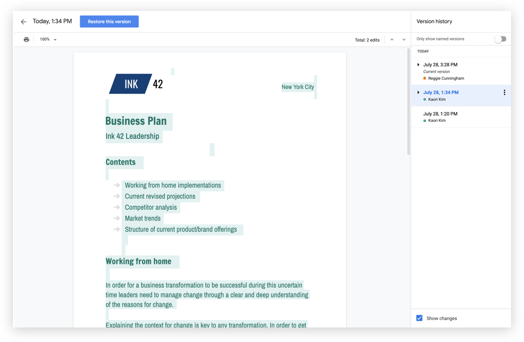Viewport: 524px width, 342px height.
Task: Collapse the July 28, 1:34 PM version entry
Action: [x=417, y=92]
